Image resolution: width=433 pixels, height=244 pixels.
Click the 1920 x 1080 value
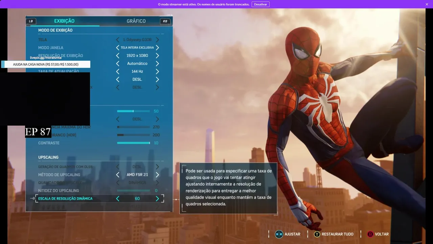tap(137, 56)
